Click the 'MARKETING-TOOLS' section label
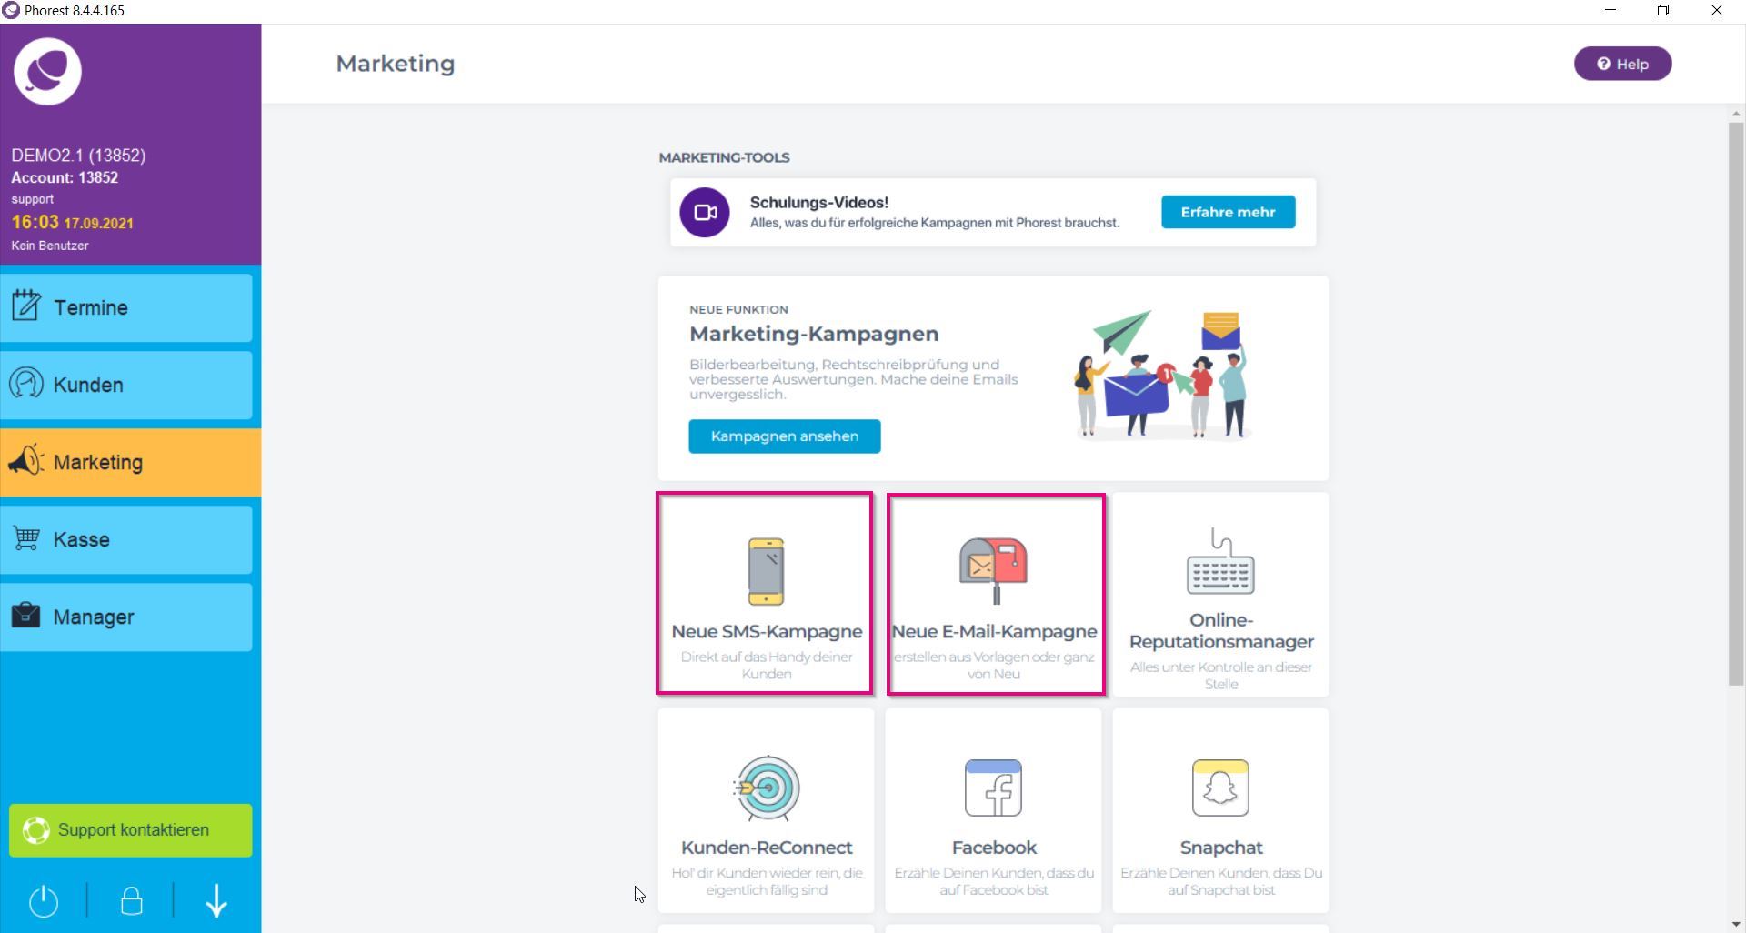Viewport: 1746px width, 933px height. click(724, 157)
